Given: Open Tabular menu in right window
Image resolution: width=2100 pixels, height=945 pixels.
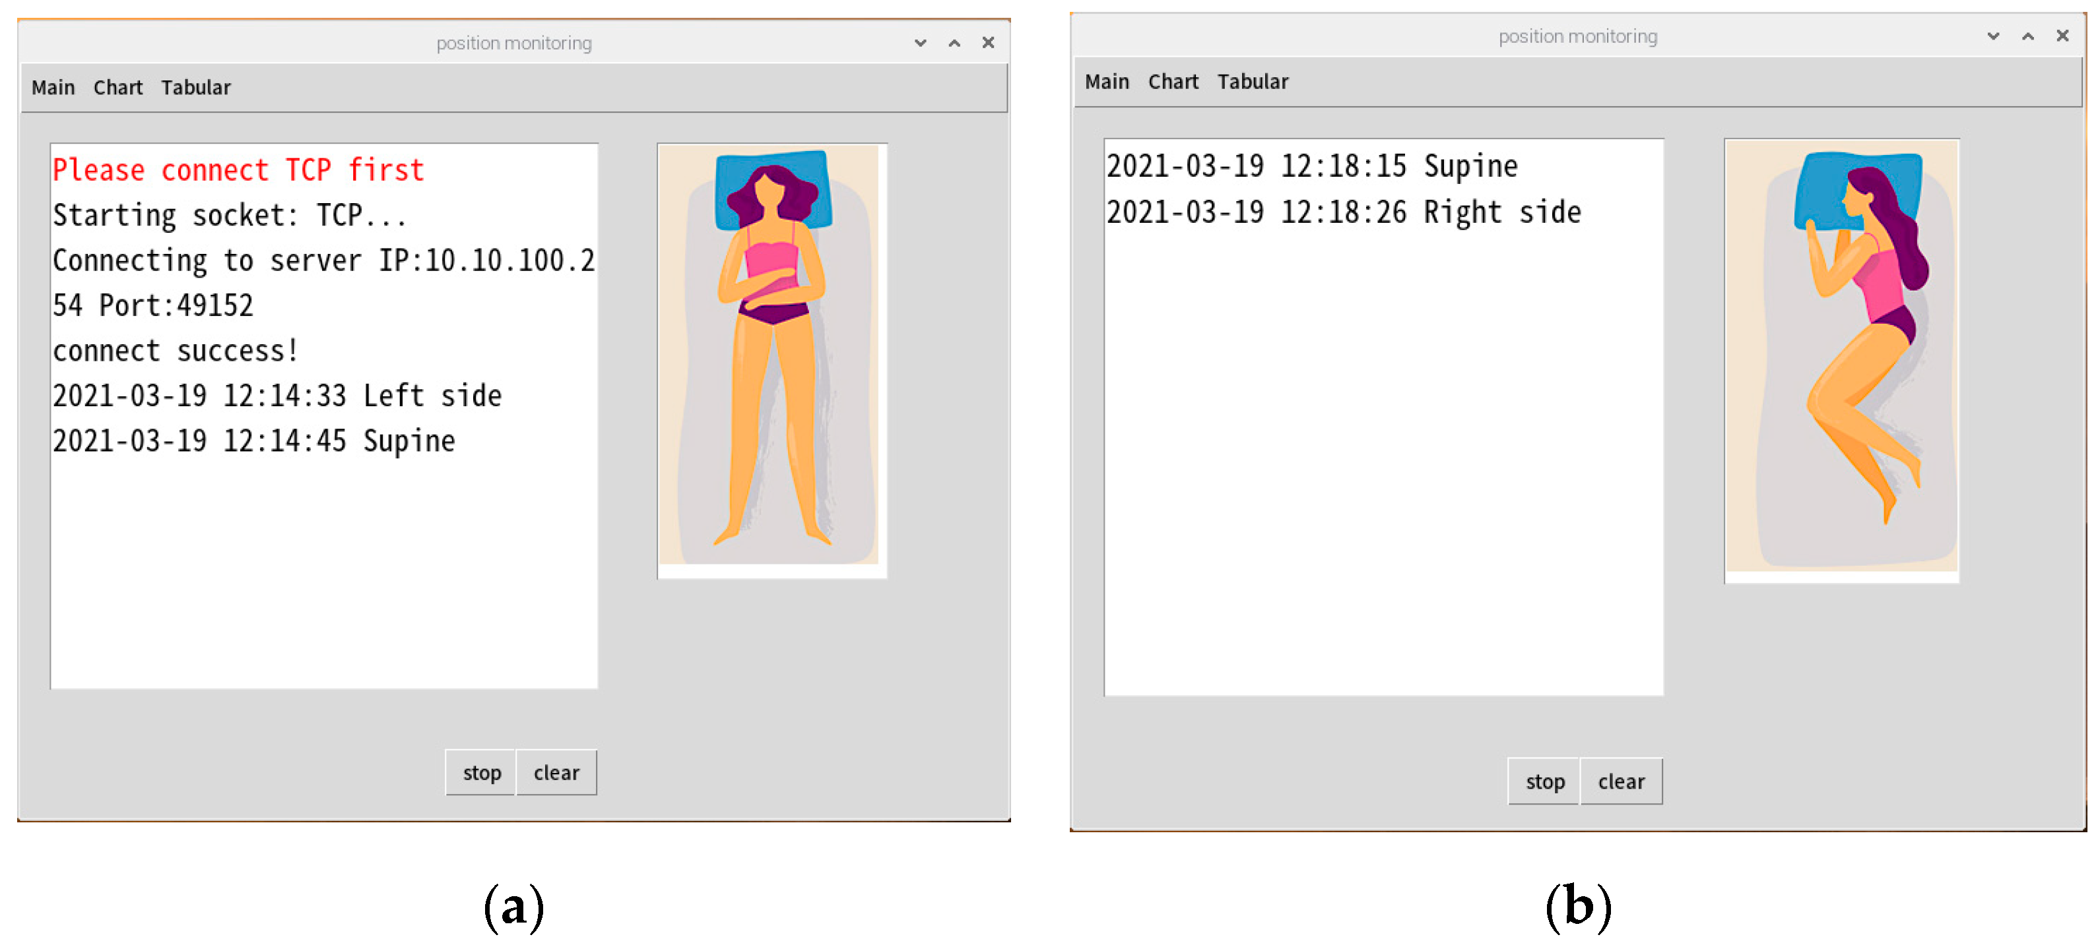Looking at the screenshot, I should coord(1252,82).
